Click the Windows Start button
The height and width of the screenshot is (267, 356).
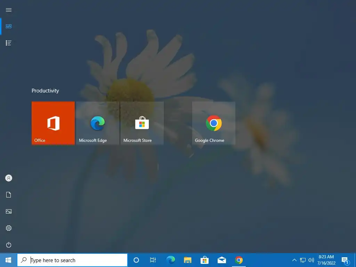coord(8,260)
